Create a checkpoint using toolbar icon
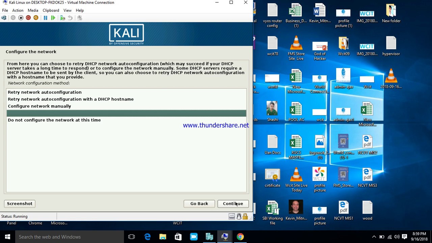Screen dimensions: 432x243 point(62,18)
